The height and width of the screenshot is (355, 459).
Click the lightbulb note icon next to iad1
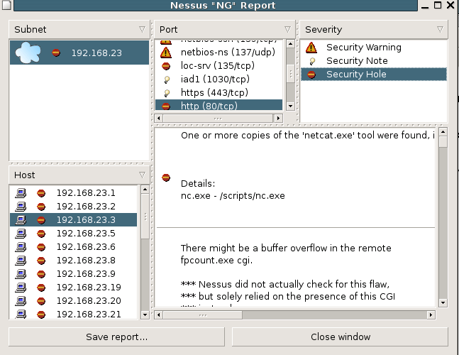pyautogui.click(x=167, y=80)
